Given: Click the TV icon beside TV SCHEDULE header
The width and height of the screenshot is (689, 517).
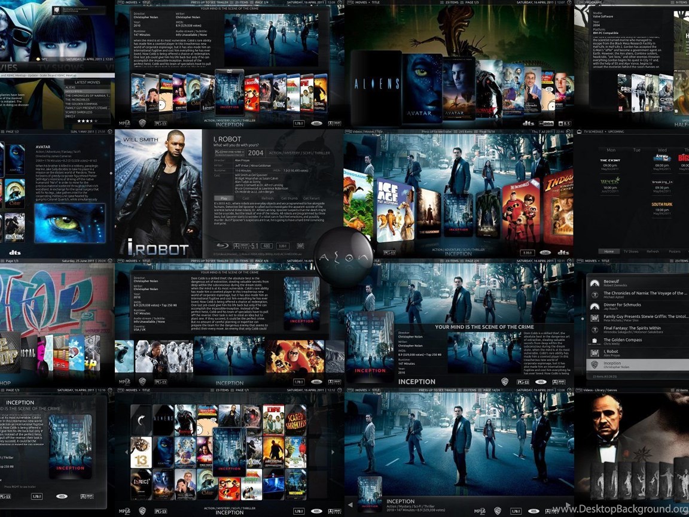Looking at the screenshot, I should pos(579,132).
